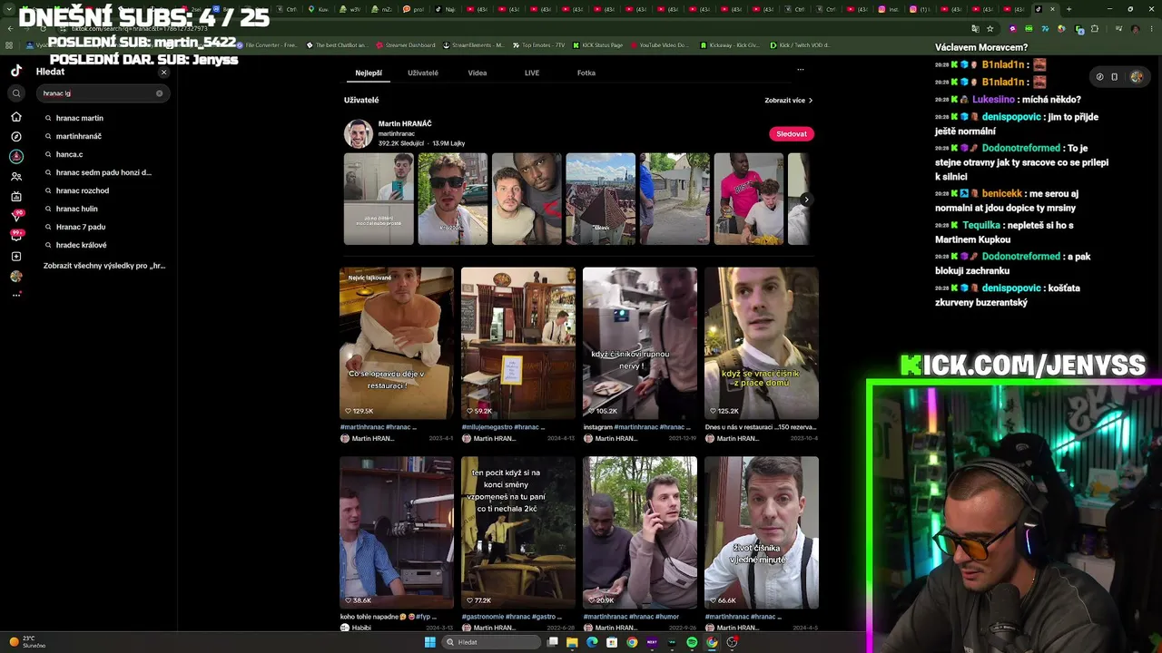
Task: Select suggestion 'Hranac 7 padu'
Action: click(x=81, y=227)
